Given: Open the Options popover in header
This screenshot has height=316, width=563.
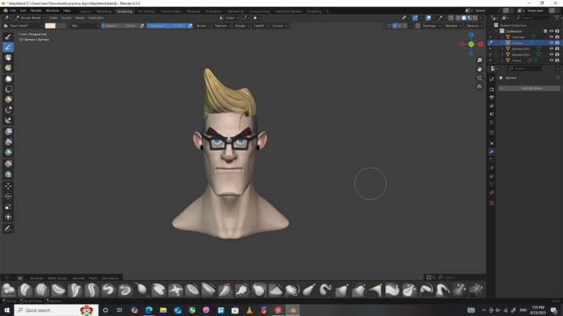Looking at the screenshot, I should tap(474, 26).
